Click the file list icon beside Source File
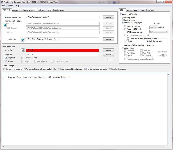 pos(23,51)
